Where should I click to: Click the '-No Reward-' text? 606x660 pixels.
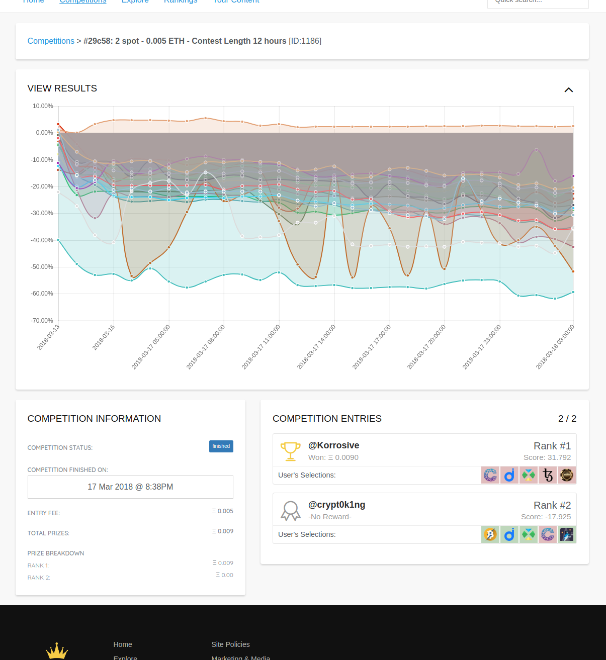(x=330, y=517)
